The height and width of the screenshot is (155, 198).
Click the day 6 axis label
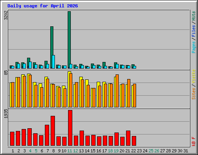pyautogui.click(x=42, y=151)
